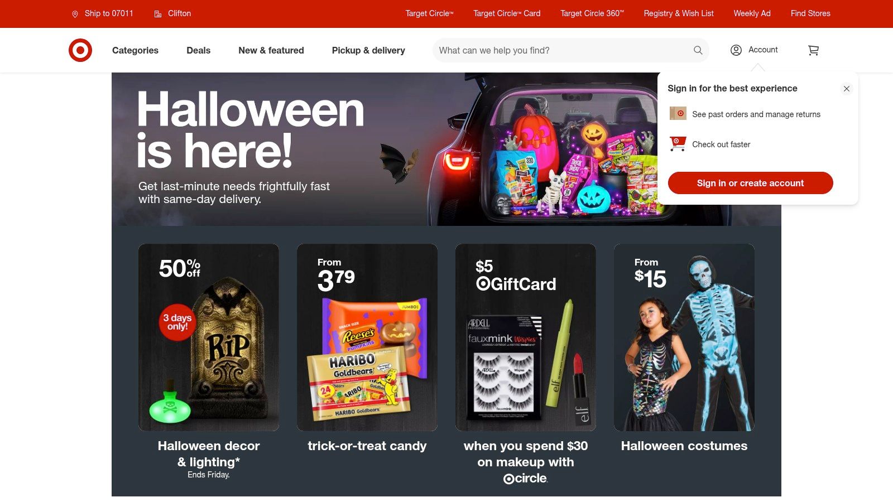Click the Account profile icon
The image size is (893, 502).
[736, 50]
